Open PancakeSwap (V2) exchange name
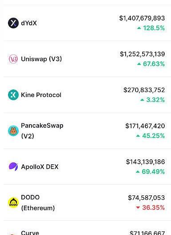 42,131
